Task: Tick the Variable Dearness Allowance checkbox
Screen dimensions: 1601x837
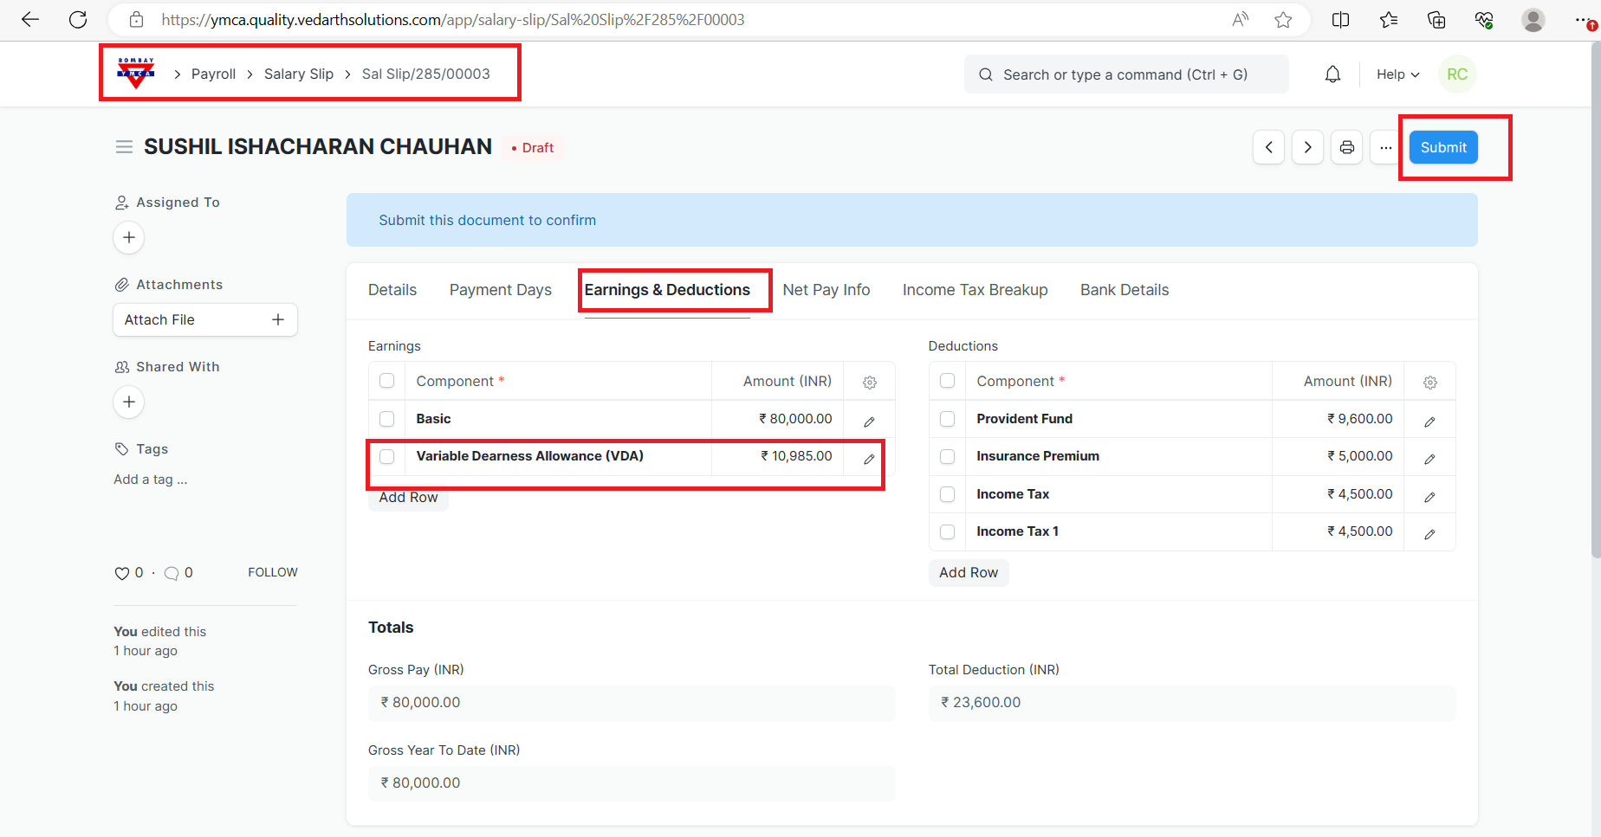Action: pos(387,456)
